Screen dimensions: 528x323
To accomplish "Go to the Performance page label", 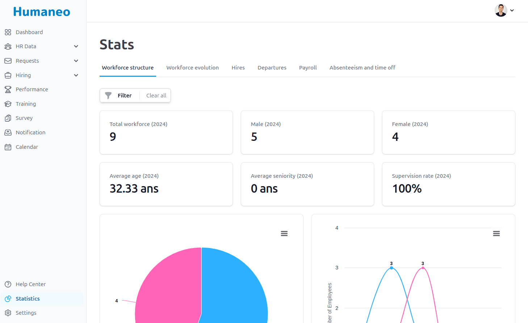I will 32,89.
